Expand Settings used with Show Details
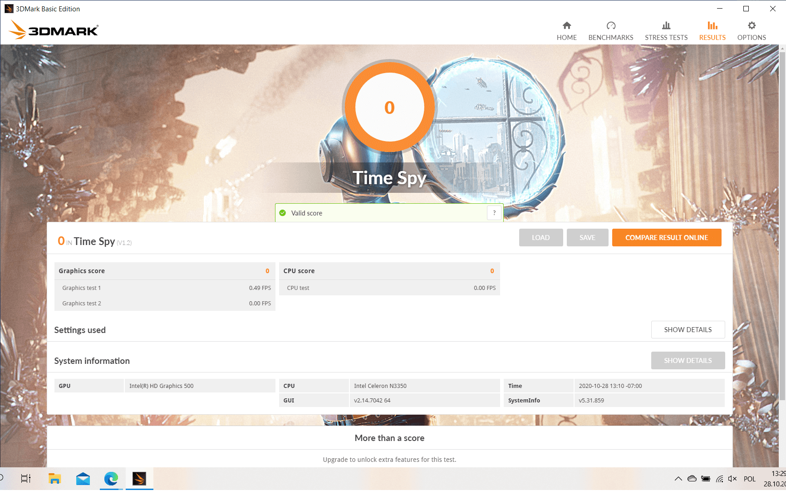786x495 pixels. point(688,330)
